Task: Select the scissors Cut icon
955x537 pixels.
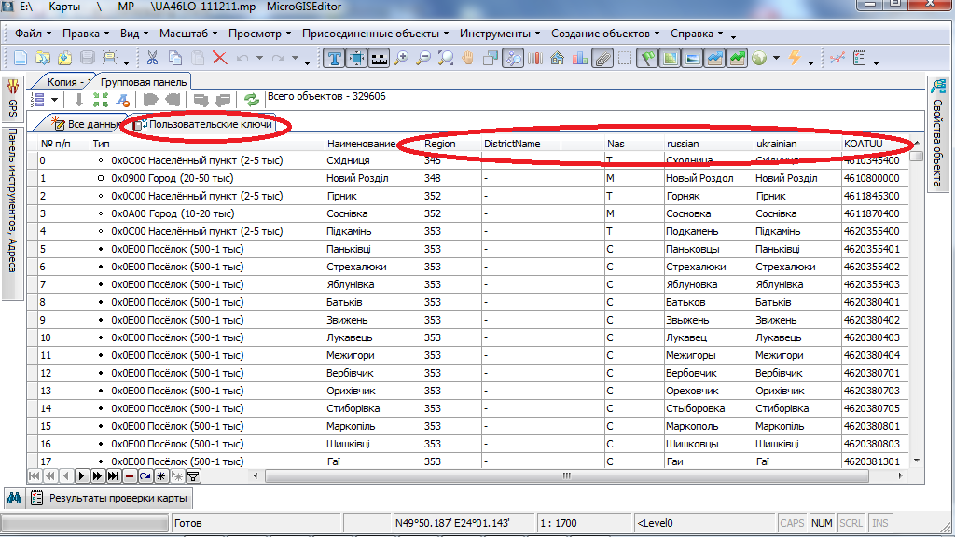Action: 151,58
